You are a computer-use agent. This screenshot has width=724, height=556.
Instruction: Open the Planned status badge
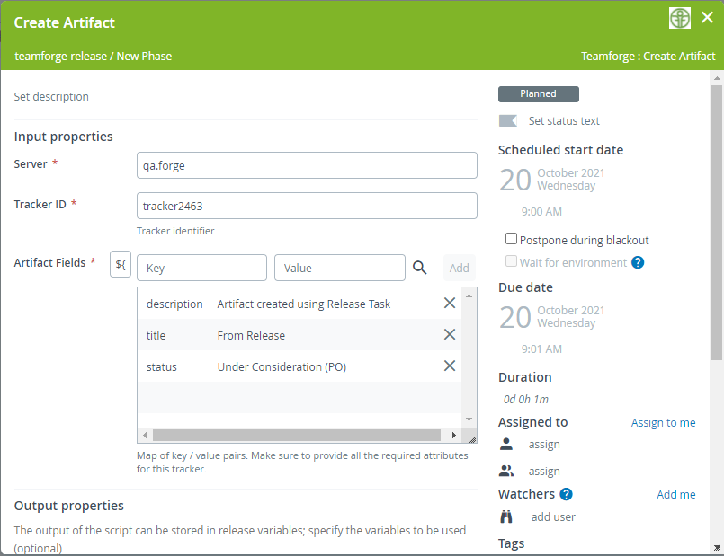538,94
